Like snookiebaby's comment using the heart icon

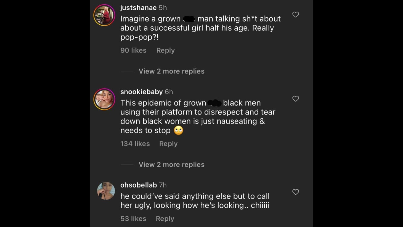pyautogui.click(x=295, y=98)
